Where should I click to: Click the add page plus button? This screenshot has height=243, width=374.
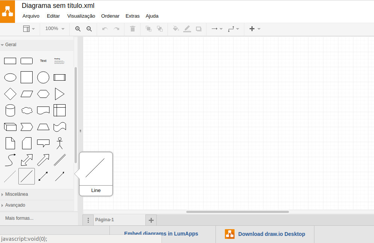point(151,220)
